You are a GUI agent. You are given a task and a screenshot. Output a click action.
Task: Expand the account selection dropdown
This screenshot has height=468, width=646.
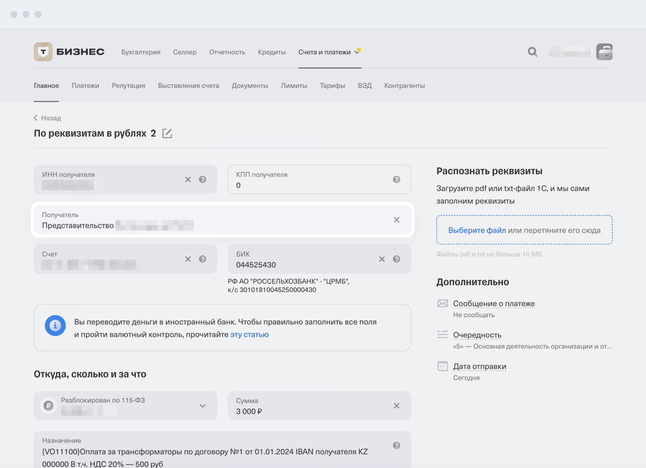coord(202,405)
